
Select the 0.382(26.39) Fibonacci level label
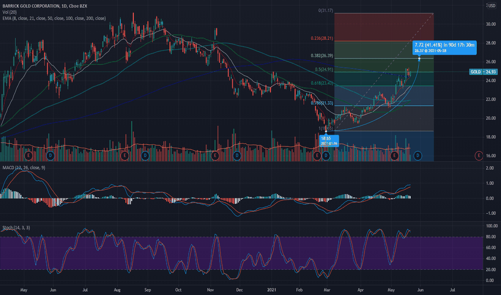[322, 55]
